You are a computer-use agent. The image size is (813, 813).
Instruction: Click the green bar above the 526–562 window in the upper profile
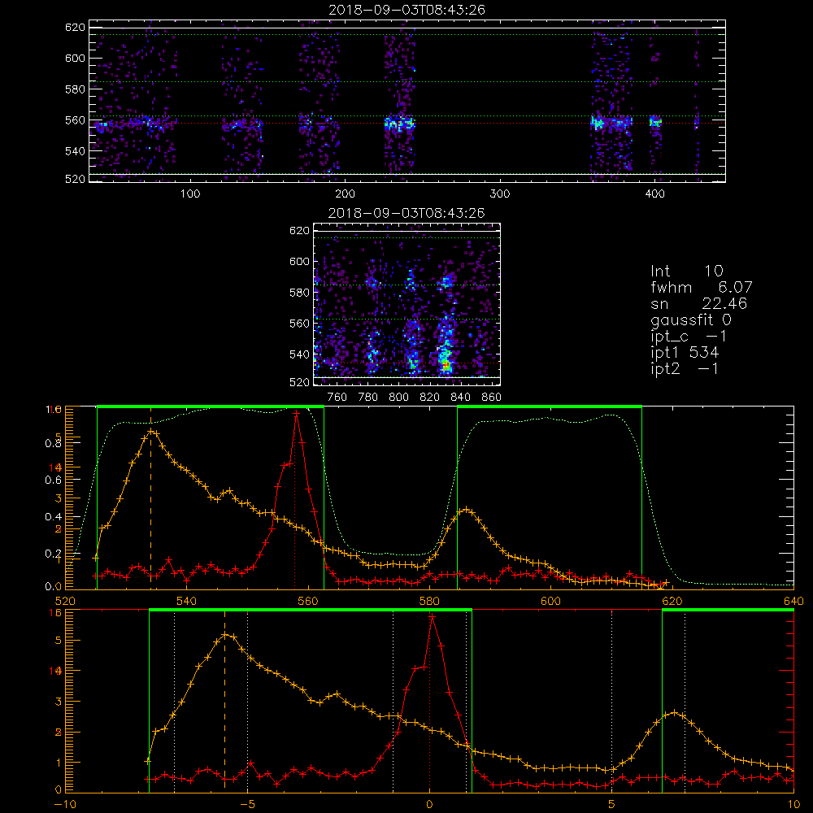point(211,406)
